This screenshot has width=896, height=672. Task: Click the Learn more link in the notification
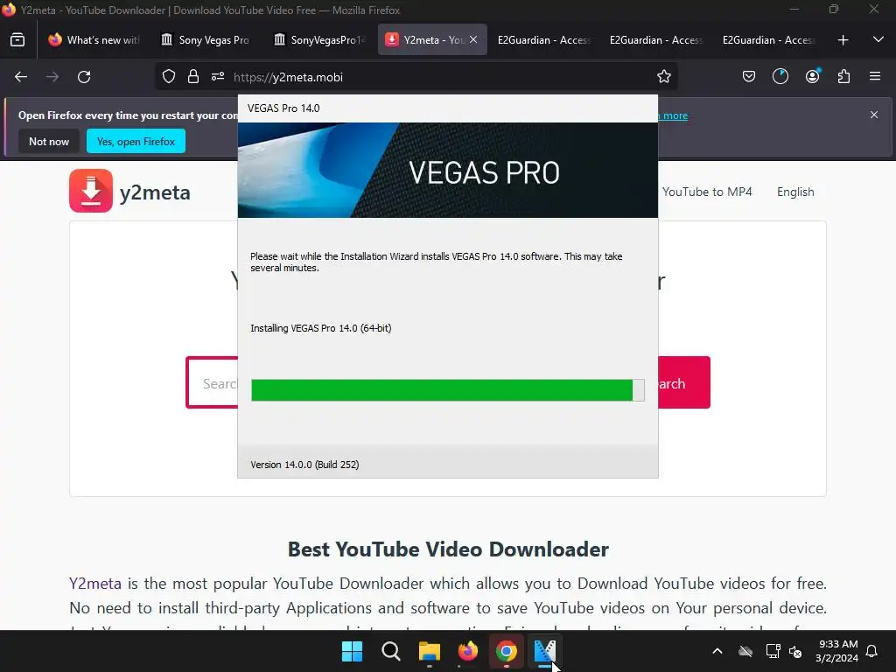coord(673,115)
